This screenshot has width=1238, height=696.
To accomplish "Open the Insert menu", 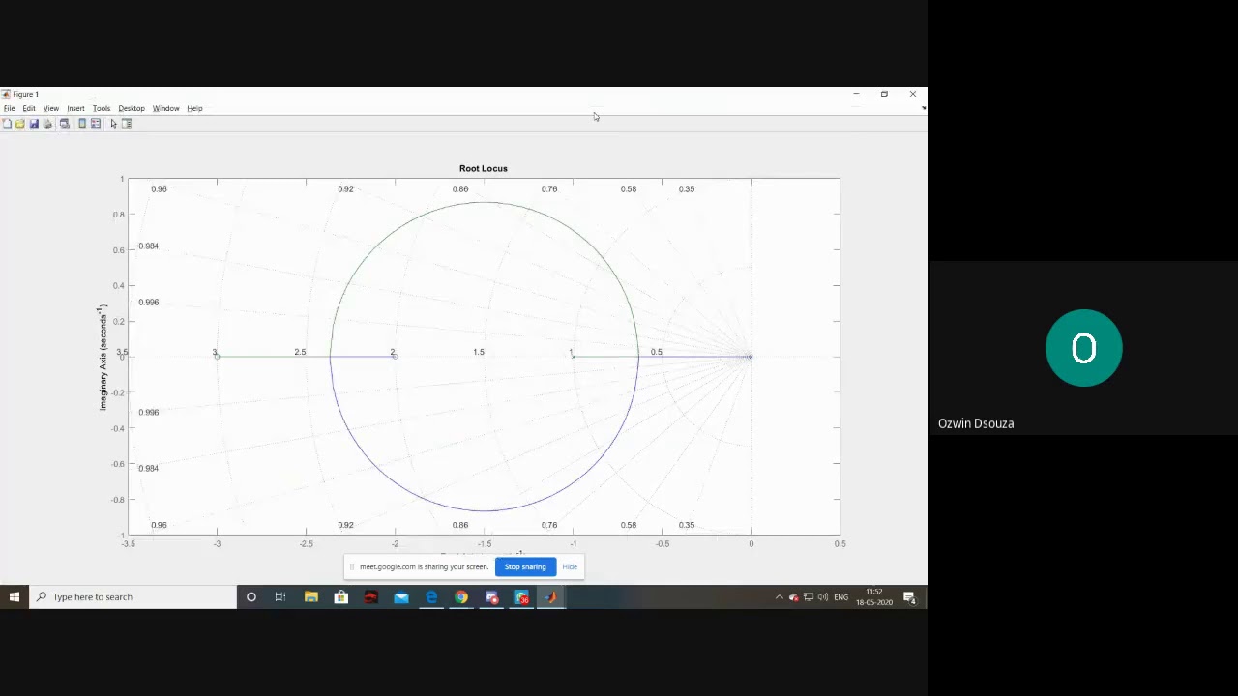I will pos(75,108).
